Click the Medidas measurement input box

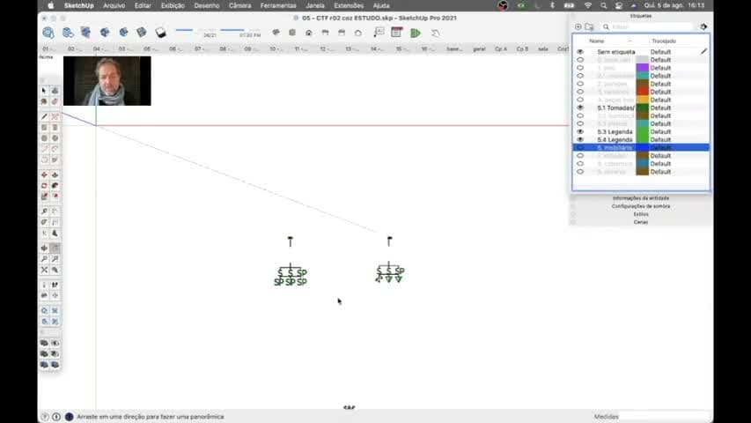665,417
